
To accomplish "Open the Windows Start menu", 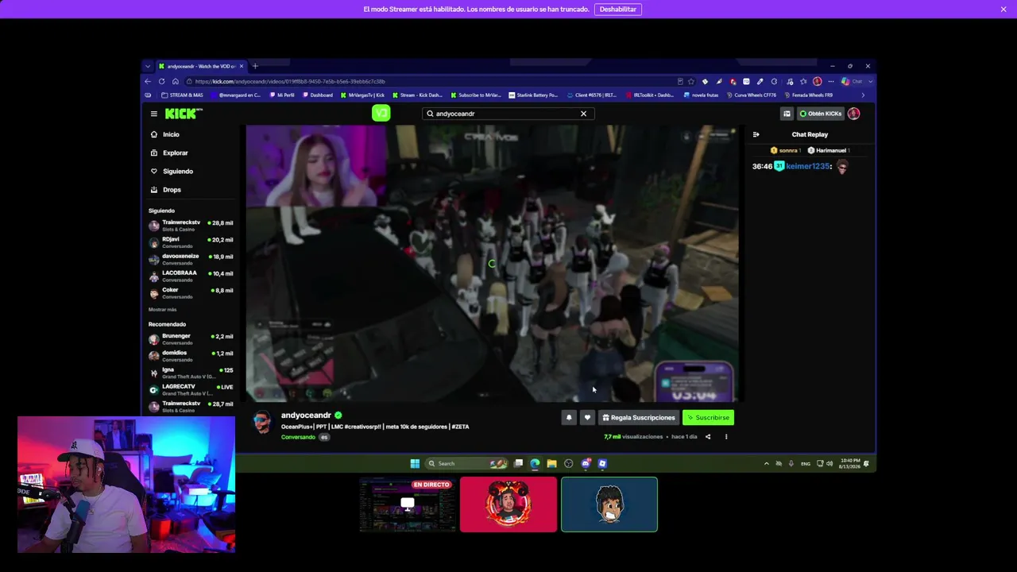I will click(415, 463).
